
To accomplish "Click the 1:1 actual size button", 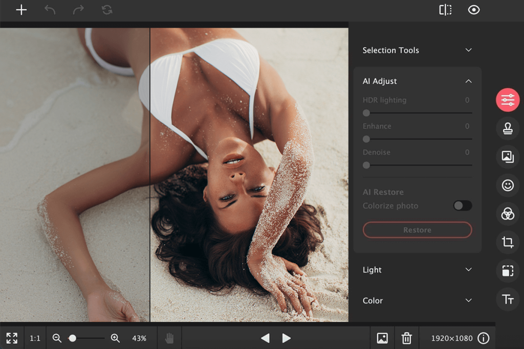I will [x=35, y=338].
